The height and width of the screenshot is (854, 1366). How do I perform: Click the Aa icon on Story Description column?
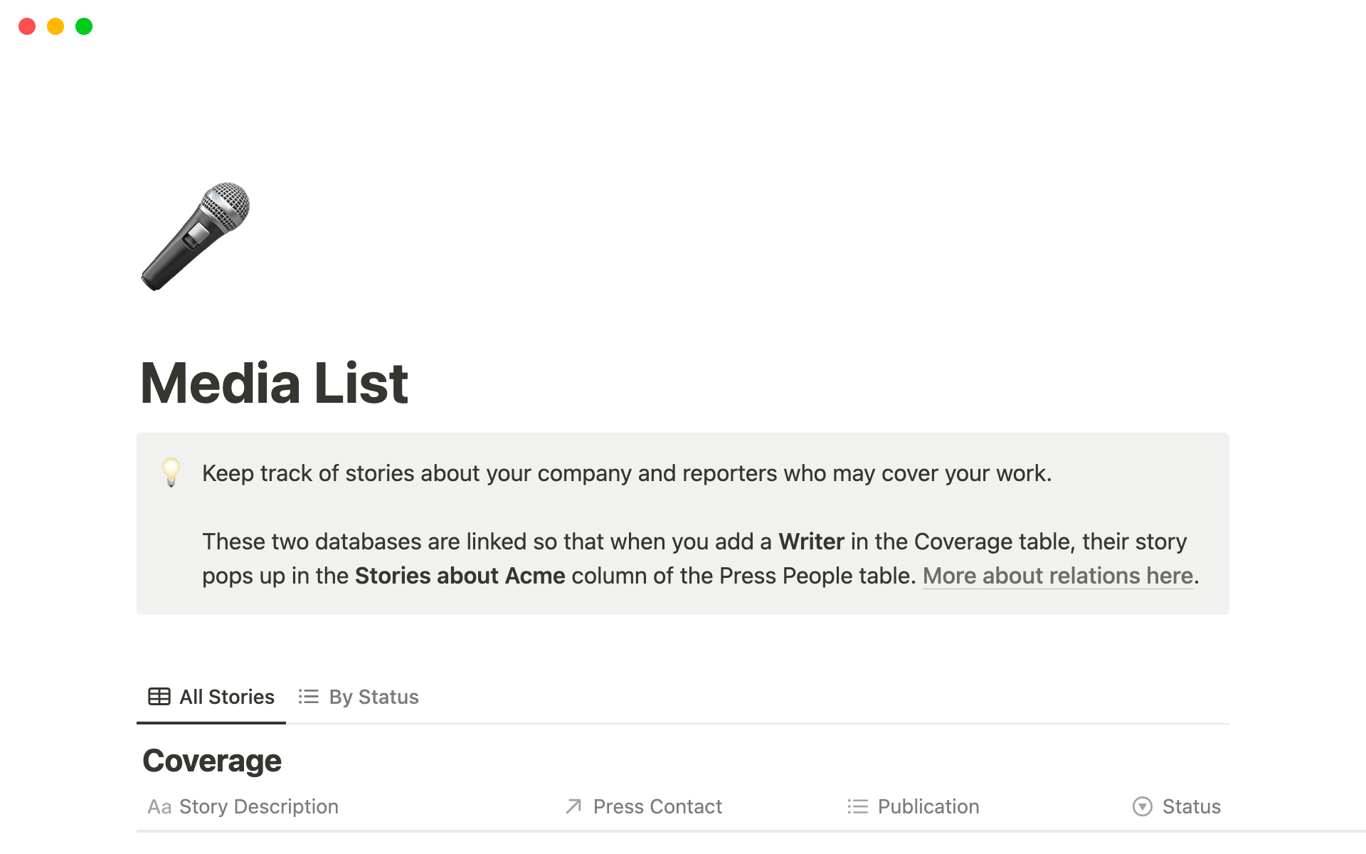tap(159, 806)
